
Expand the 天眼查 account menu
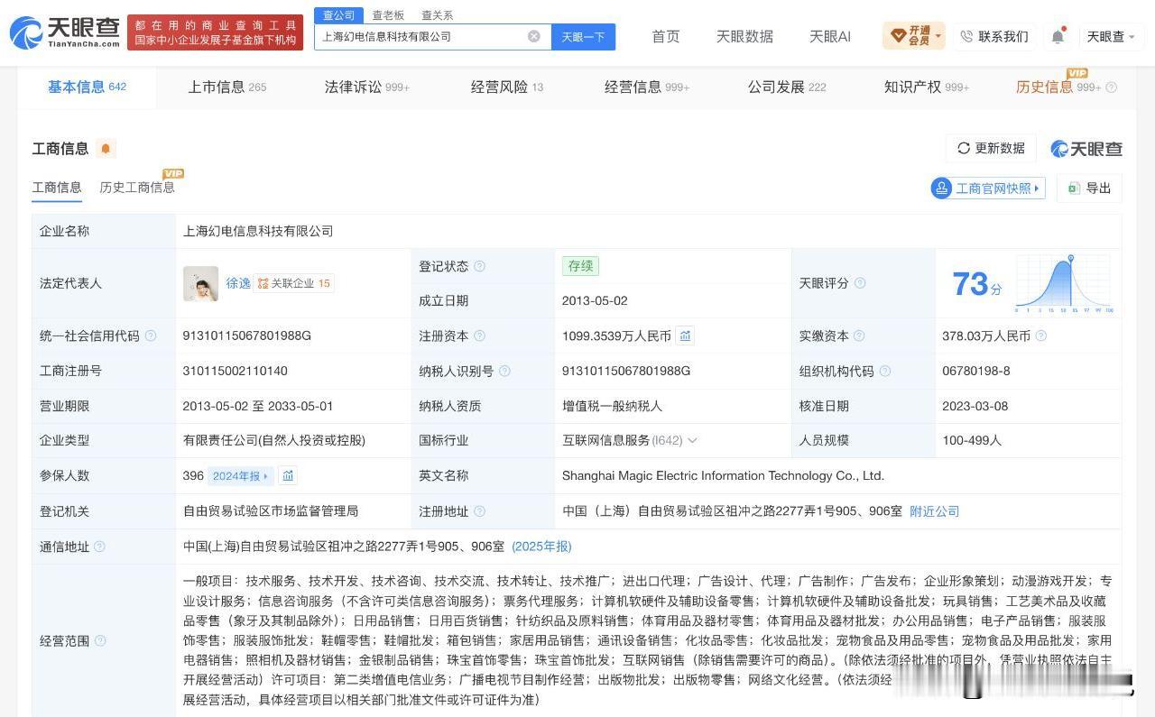pos(1111,36)
